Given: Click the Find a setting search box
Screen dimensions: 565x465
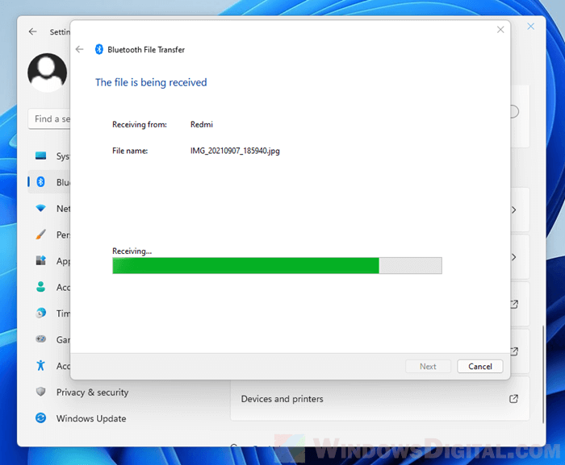Looking at the screenshot, I should point(50,118).
